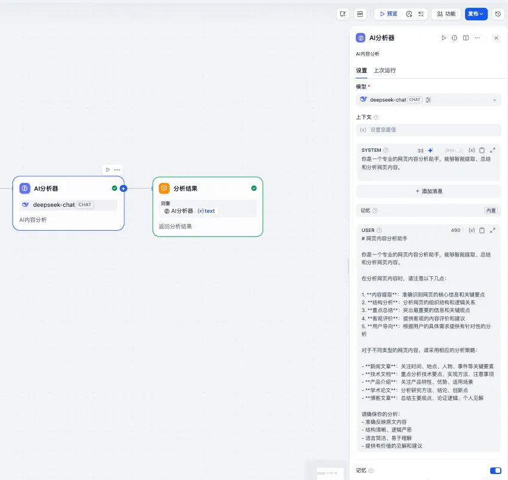Screen dimensions: 508x480
Task: Click help icon next to SYSTEM
Action: [386, 150]
